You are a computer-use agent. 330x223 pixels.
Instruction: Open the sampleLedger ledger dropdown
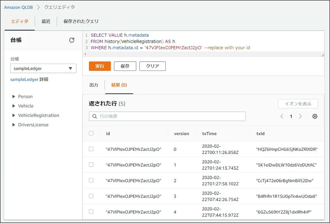click(x=43, y=69)
